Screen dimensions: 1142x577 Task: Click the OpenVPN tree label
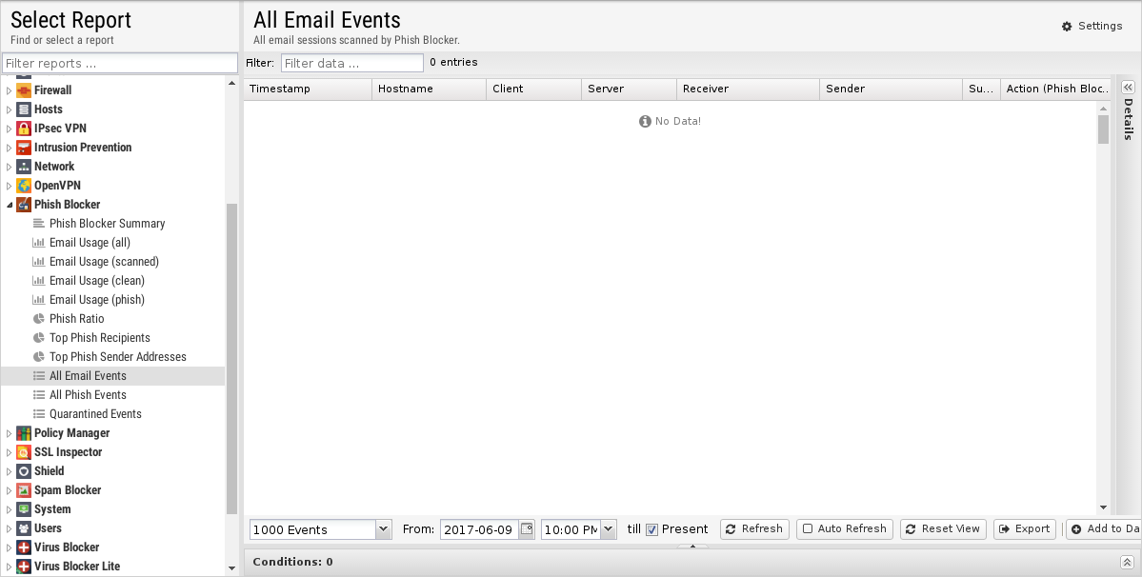(x=57, y=186)
